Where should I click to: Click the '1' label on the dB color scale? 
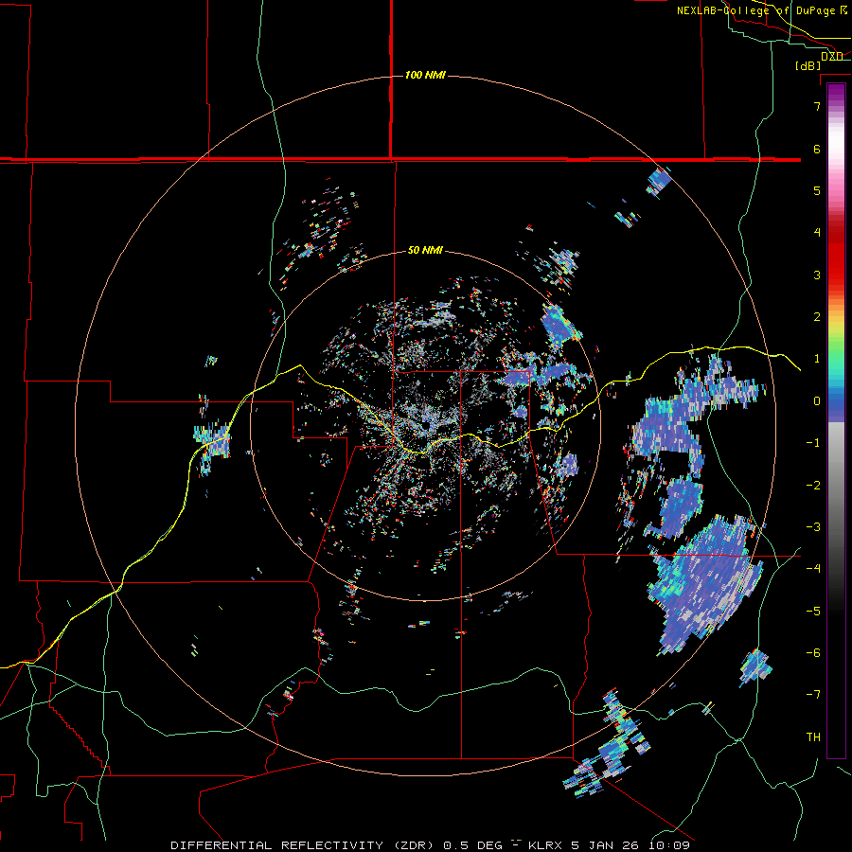[817, 359]
